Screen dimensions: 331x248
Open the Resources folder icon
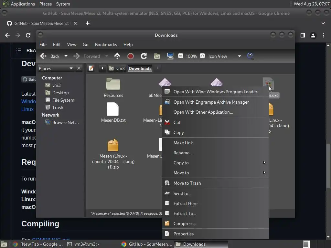coord(113,84)
